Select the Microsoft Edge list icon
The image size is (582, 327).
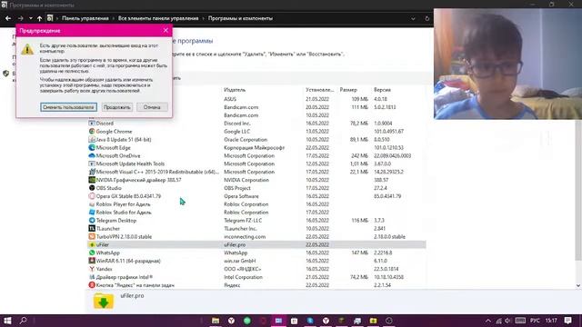click(x=92, y=147)
